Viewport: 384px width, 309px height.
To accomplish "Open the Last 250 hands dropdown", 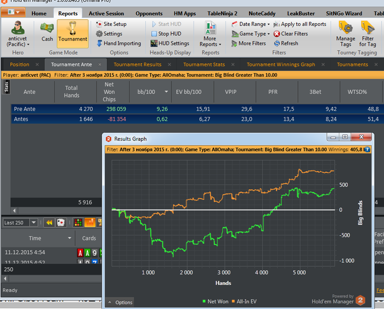I will 20,222.
